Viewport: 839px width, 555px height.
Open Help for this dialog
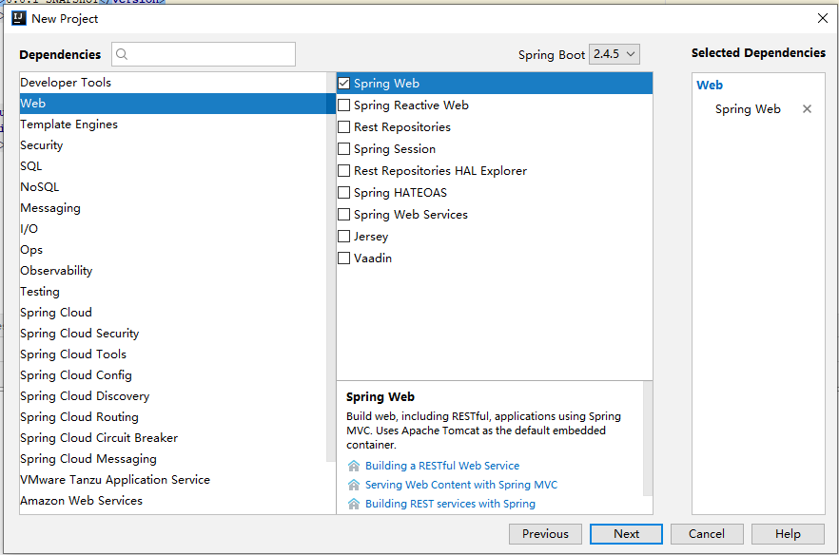788,533
